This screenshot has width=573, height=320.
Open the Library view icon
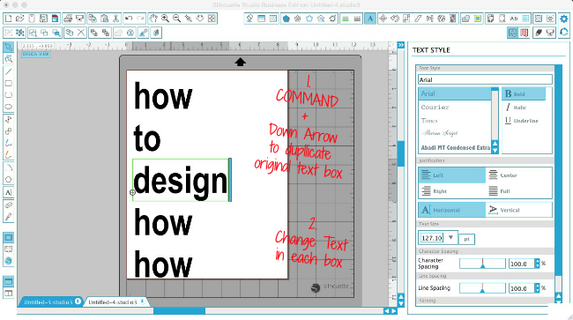[8, 249]
